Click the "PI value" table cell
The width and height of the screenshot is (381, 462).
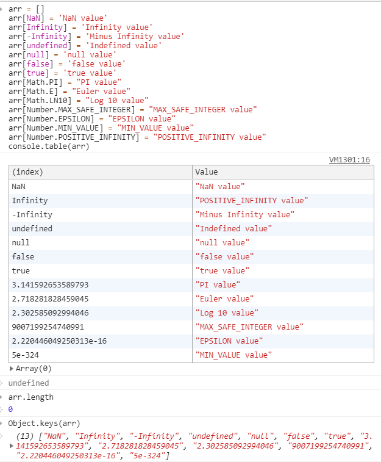click(x=283, y=285)
